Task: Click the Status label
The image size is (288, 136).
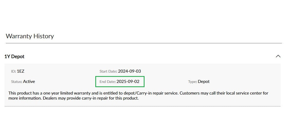Action: pyautogui.click(x=16, y=82)
